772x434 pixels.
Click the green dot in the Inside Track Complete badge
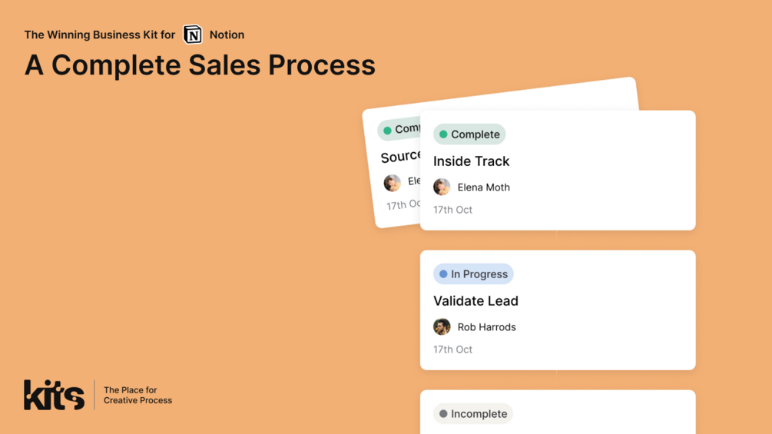click(443, 134)
